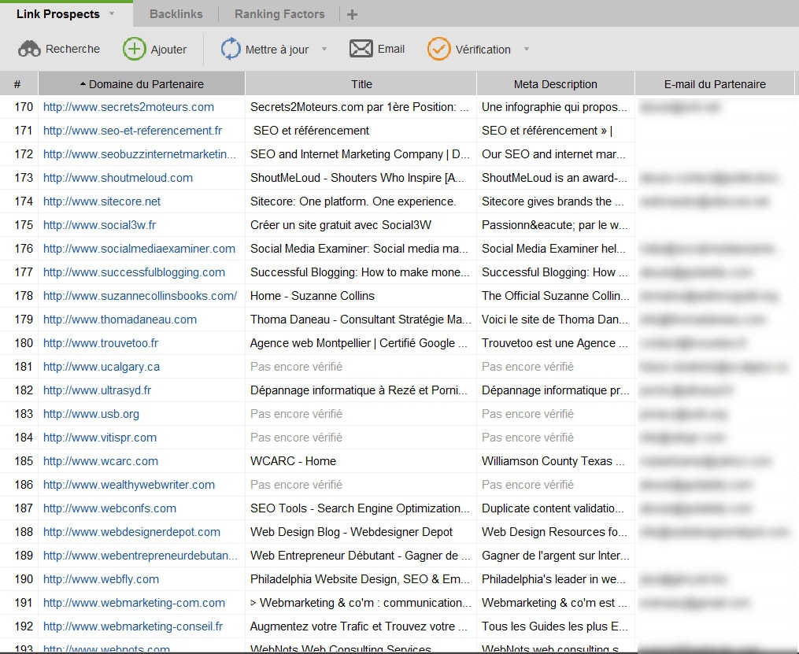Open link http://www.secrets2moteurs.com

click(x=128, y=107)
